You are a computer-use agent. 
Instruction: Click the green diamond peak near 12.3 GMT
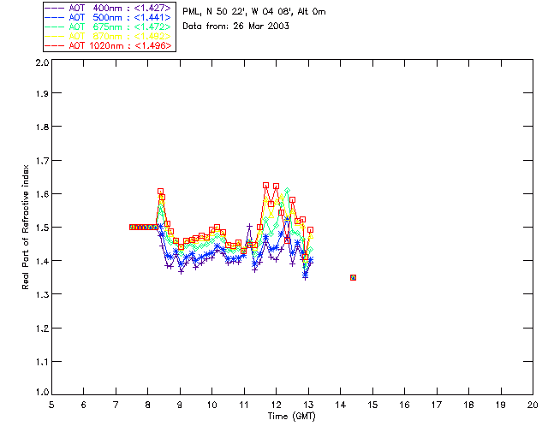288,191
